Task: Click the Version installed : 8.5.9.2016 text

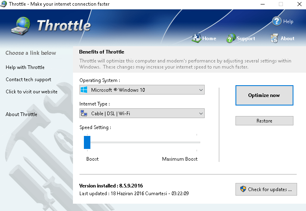Action: click(111, 186)
